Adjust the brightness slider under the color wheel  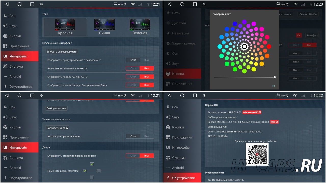(244, 77)
